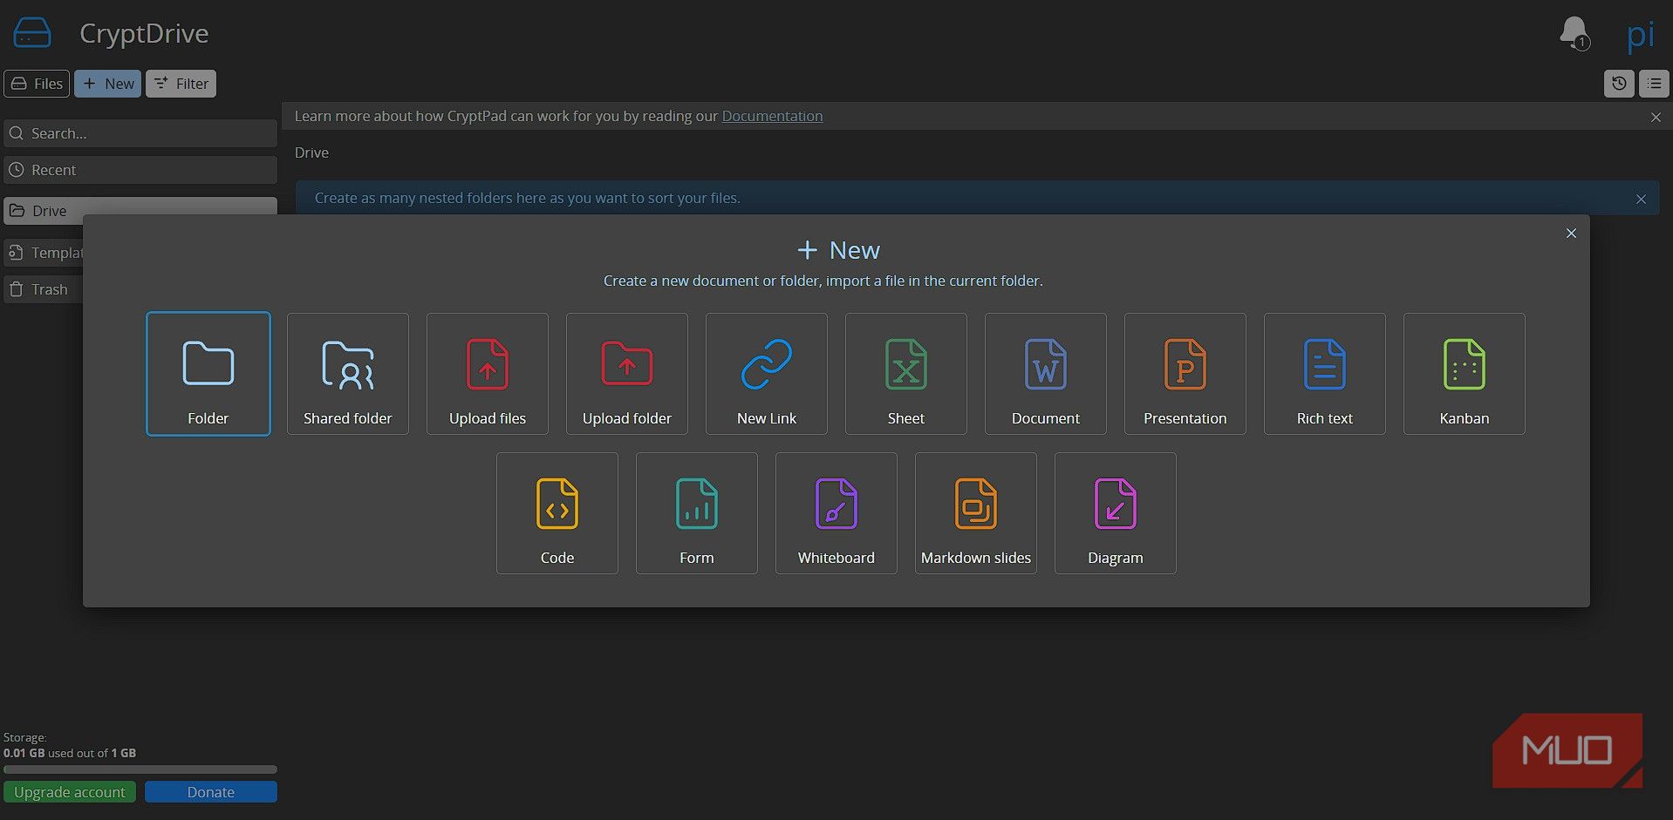Click the storage usage bar
Screen dimensions: 1673x820
140,769
